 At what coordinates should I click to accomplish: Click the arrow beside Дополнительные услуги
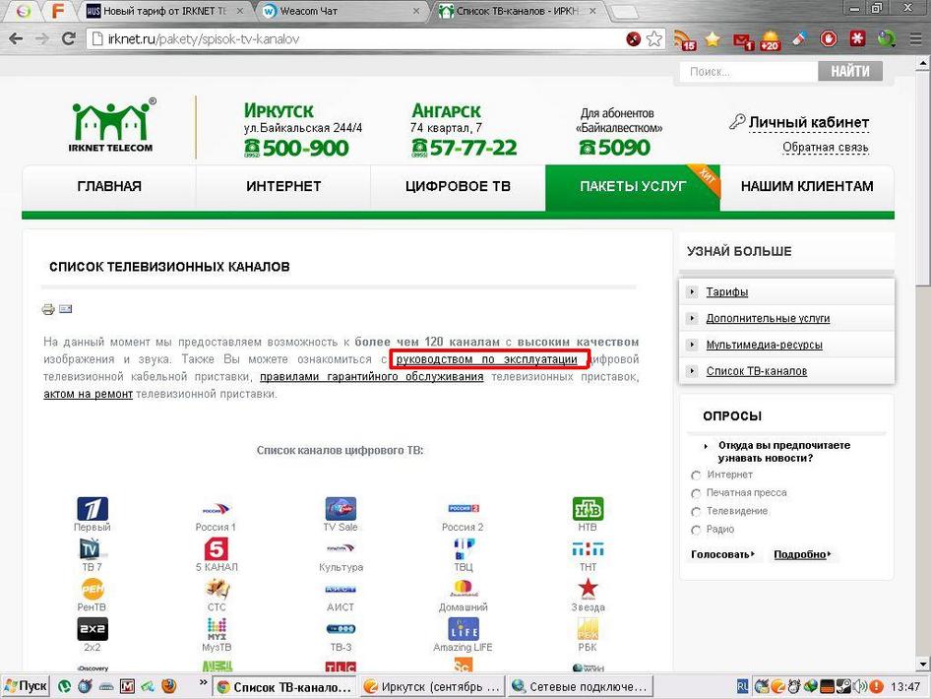pos(692,318)
